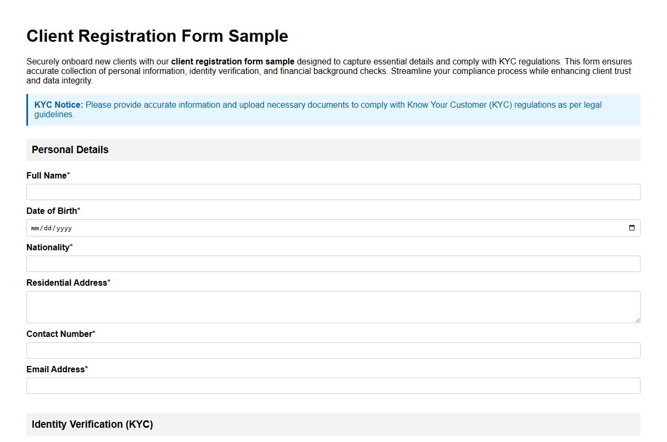Click the Nationality text box

(x=333, y=264)
